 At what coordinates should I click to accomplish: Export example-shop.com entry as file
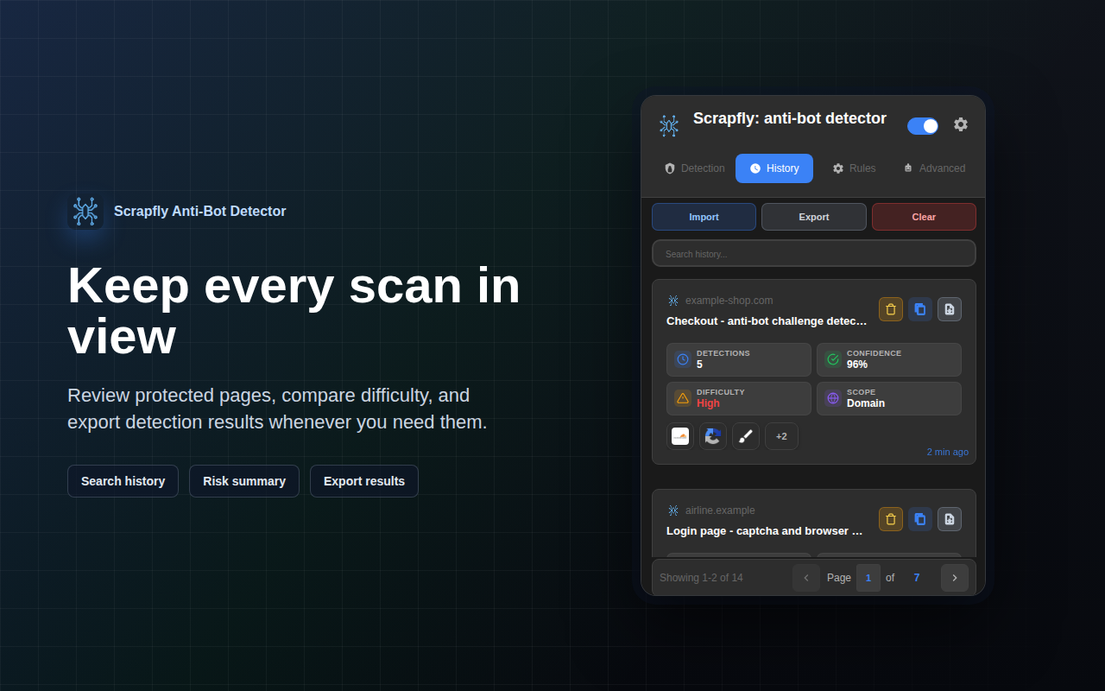[950, 309]
